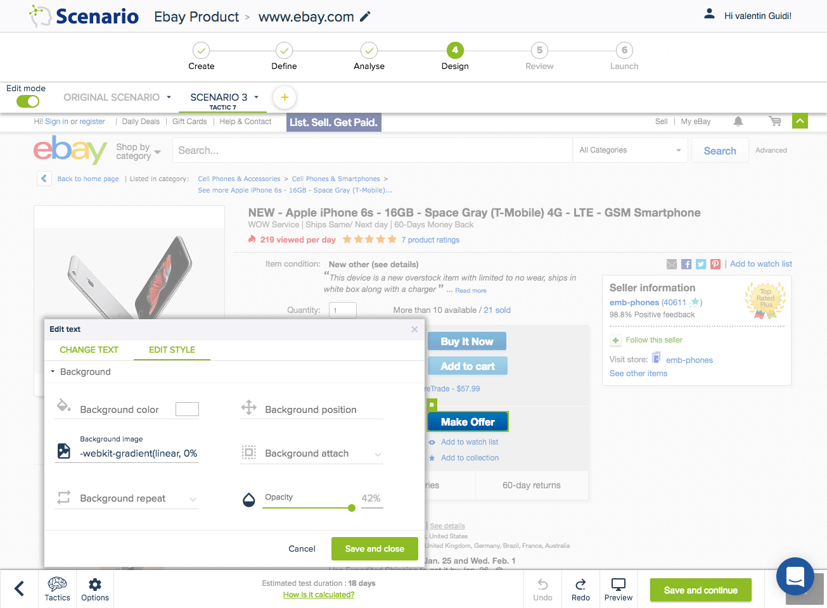Click the 42% opacity value
Image resolution: width=827 pixels, height=608 pixels.
click(371, 498)
